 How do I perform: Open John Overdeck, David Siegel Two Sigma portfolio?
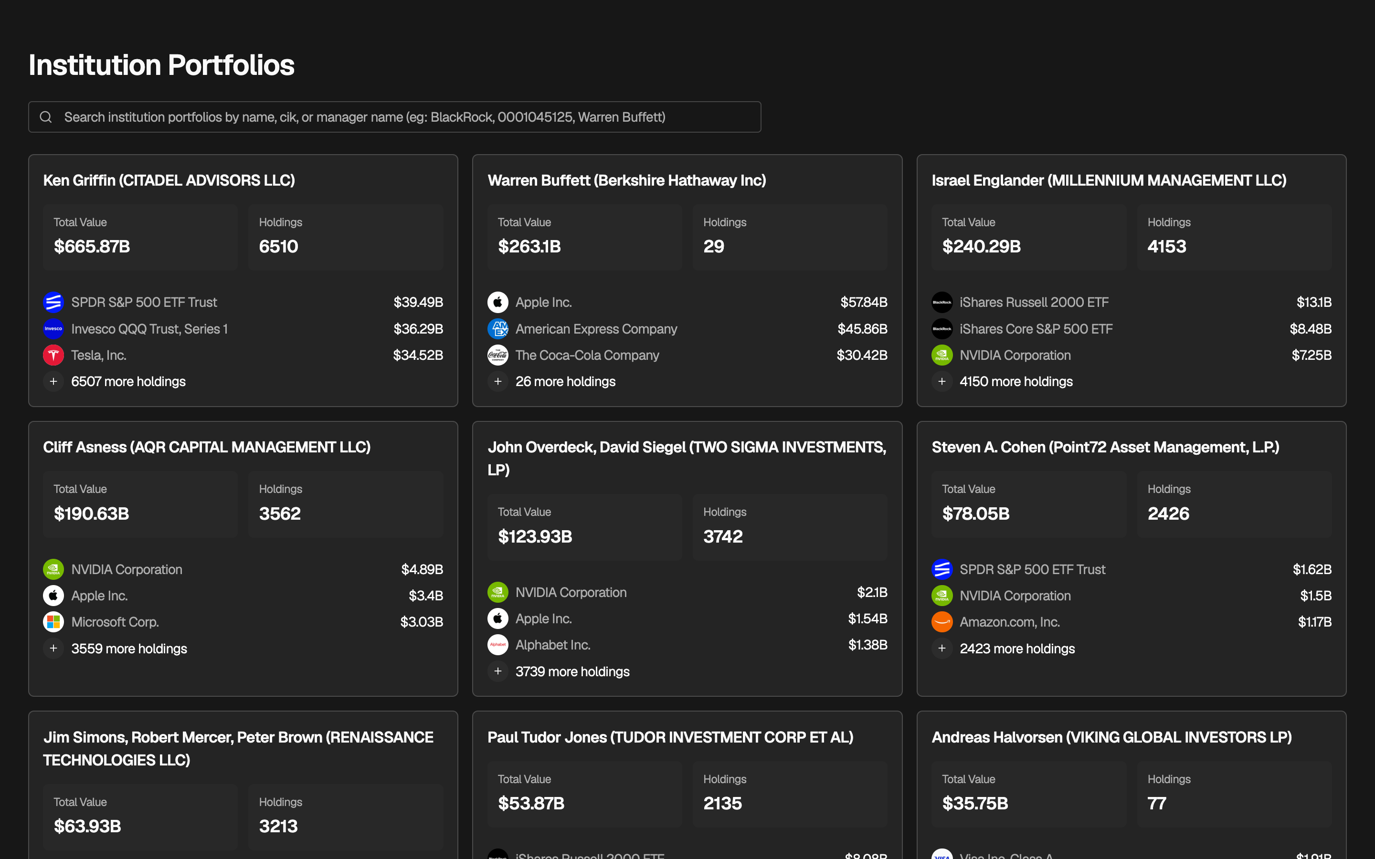687,459
